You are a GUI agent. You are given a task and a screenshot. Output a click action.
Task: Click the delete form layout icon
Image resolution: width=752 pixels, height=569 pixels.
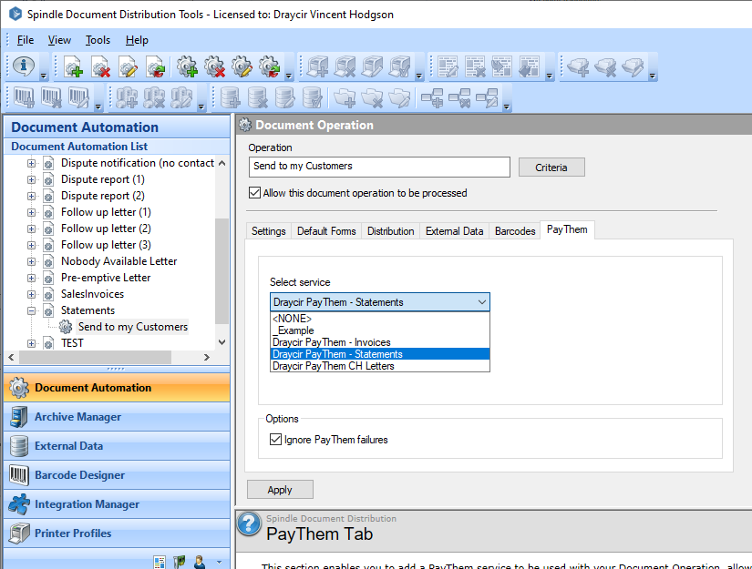point(475,67)
